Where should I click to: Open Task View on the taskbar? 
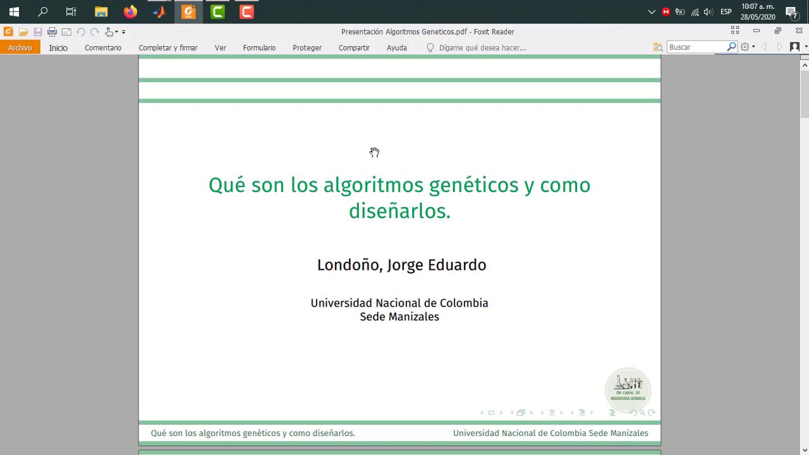click(x=71, y=11)
